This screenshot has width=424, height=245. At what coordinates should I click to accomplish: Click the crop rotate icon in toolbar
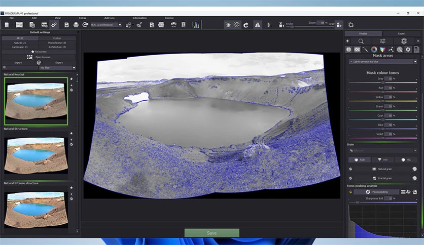point(351,25)
